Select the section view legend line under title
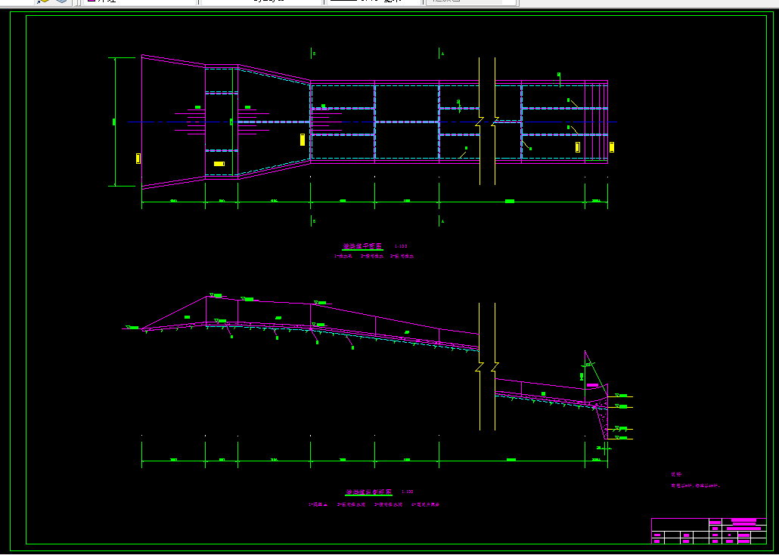This screenshot has height=555, width=779. 374,504
